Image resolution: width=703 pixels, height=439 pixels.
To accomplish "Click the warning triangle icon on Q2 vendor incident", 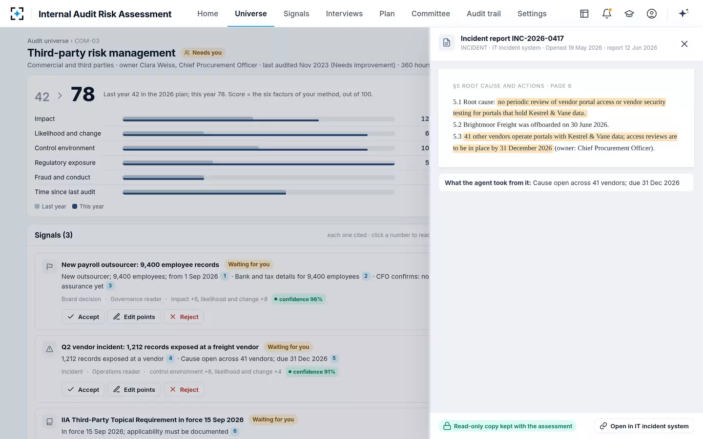I will [49, 349].
